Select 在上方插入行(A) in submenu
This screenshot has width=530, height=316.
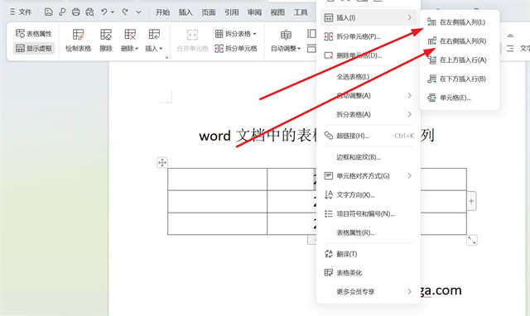point(460,60)
